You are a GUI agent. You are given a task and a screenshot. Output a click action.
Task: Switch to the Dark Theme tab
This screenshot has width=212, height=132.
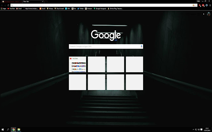12,2
